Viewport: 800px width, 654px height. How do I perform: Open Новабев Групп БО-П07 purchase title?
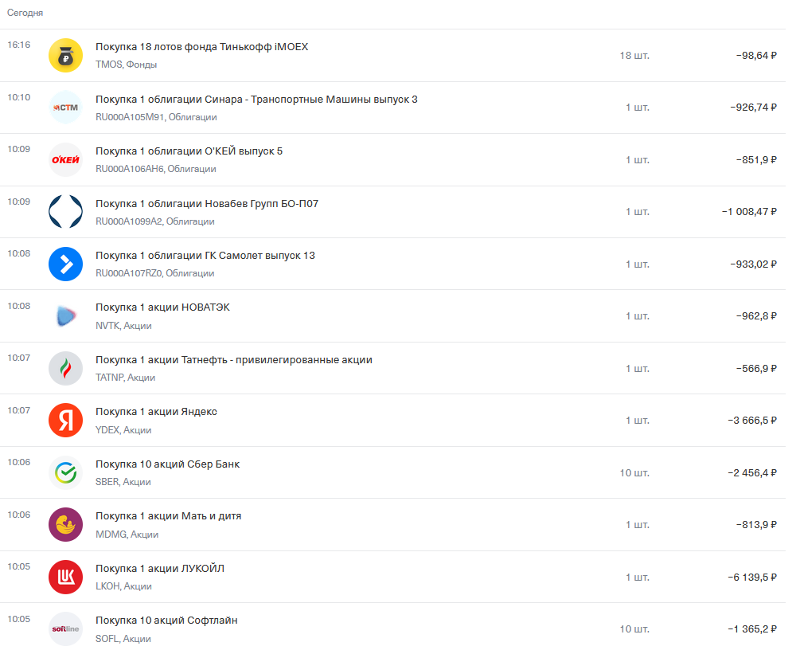(x=207, y=203)
